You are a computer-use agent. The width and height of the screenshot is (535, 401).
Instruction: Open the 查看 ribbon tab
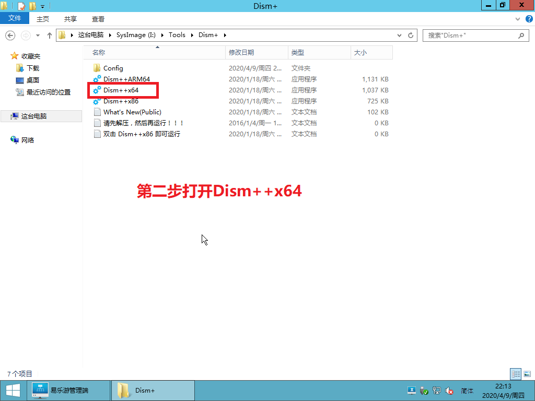(98, 19)
